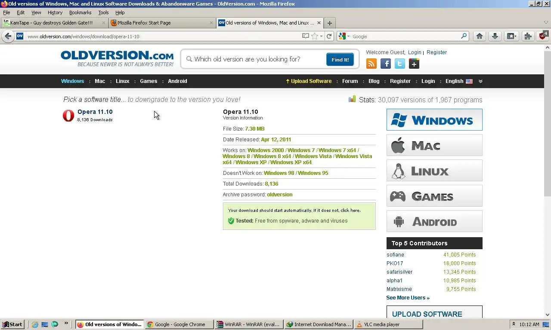Click the search magnifier in Google box

pyautogui.click(x=464, y=37)
